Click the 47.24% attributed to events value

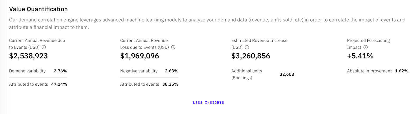tap(59, 84)
